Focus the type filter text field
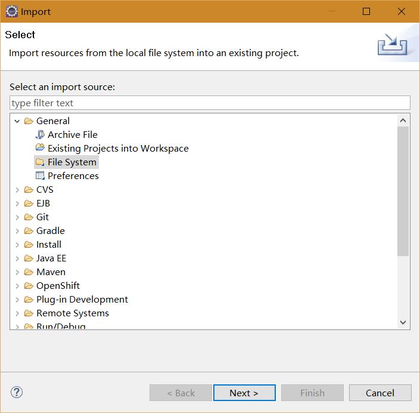The height and width of the screenshot is (413, 420). 210,103
